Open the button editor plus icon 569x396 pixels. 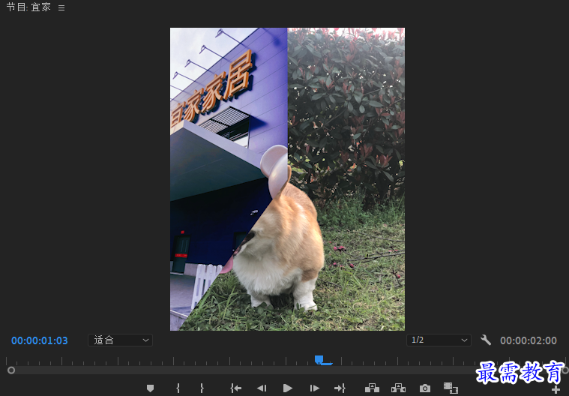coord(556,390)
